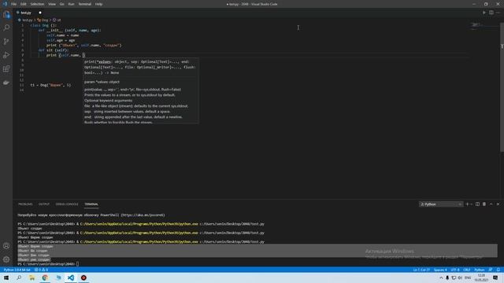Show hidden system tray icons
Image resolution: width=504 pixels, height=283 pixels.
(x=441, y=277)
